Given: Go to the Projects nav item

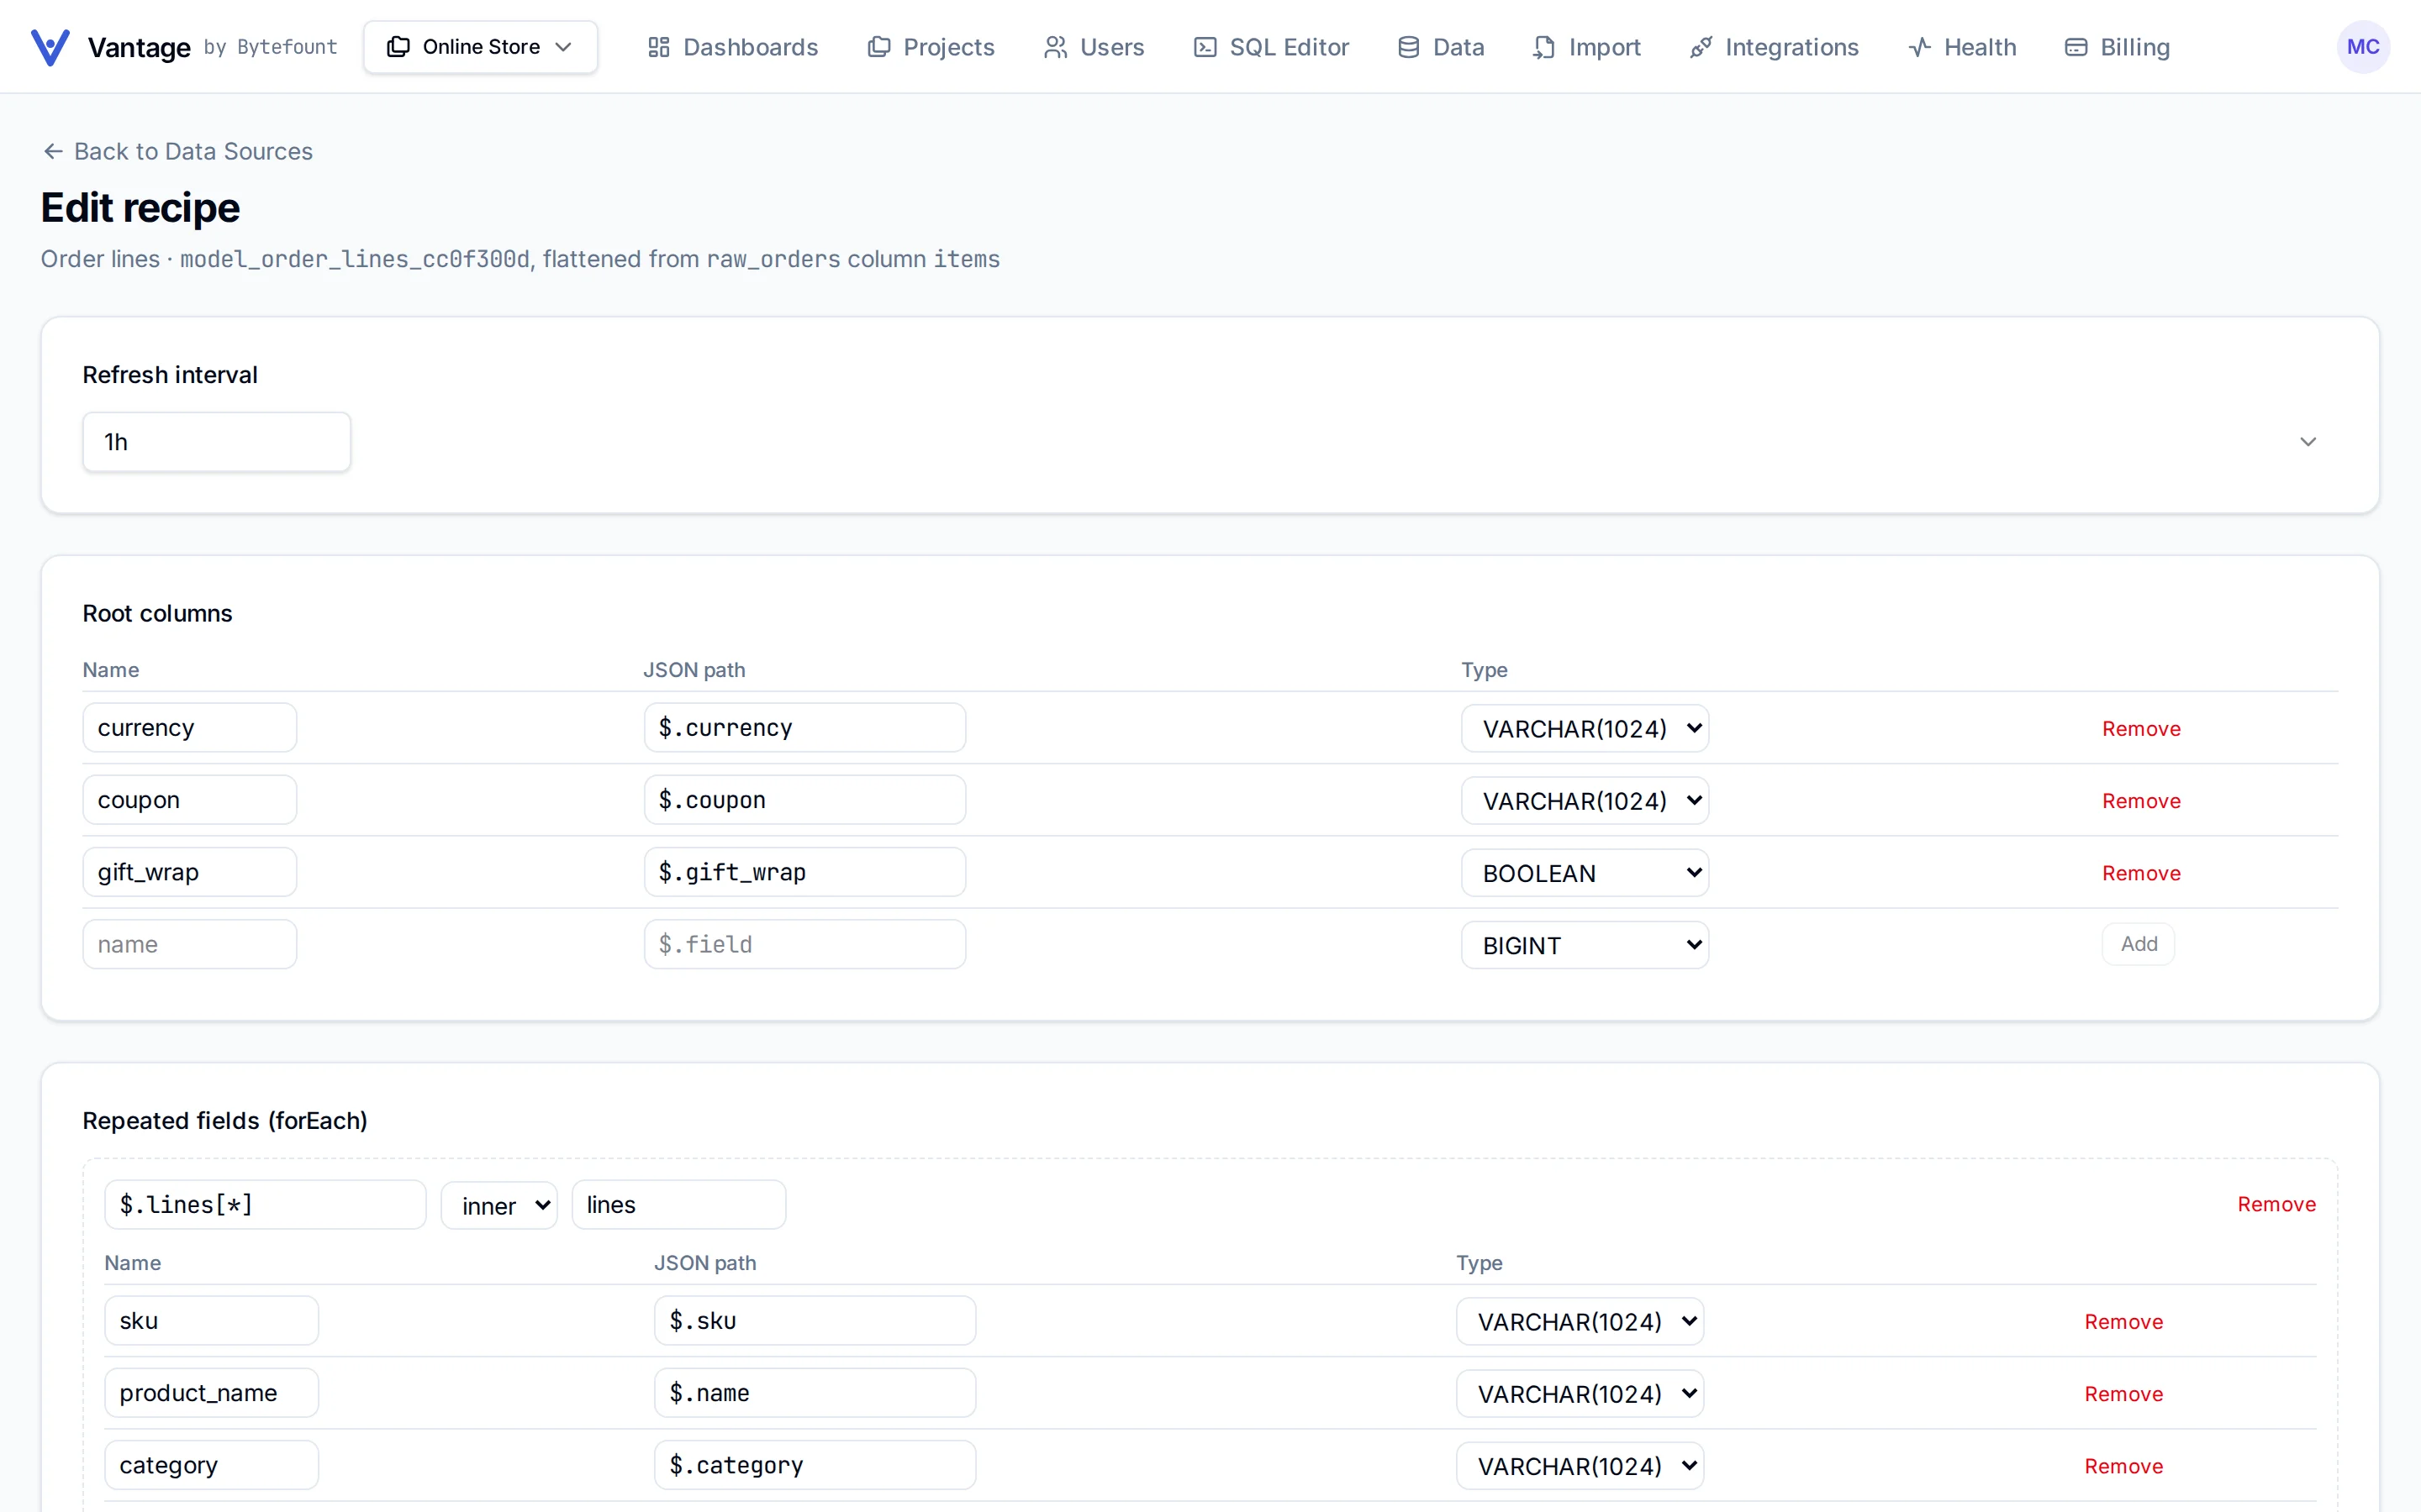Looking at the screenshot, I should click(x=931, y=47).
